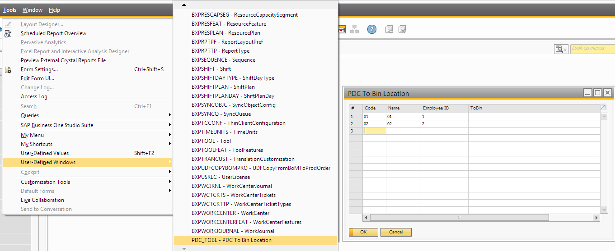Click the blue arrow icon above the table scrollbar
Image resolution: width=615 pixels, height=251 pixels.
[603, 107]
